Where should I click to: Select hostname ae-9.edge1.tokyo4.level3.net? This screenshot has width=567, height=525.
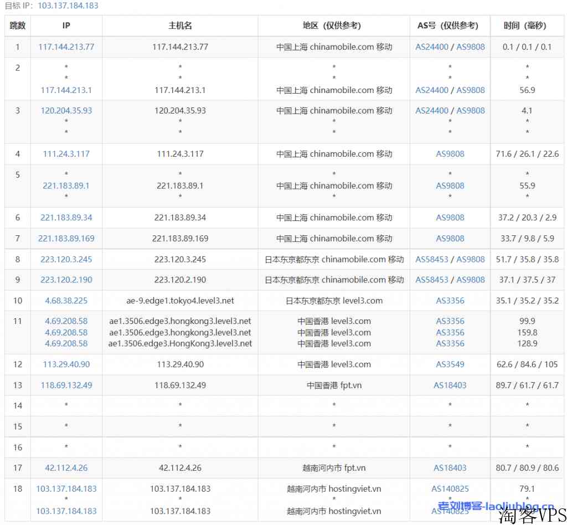(x=180, y=301)
